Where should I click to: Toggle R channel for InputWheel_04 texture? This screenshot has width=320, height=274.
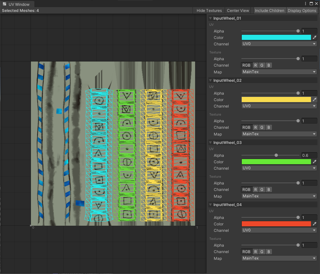255,252
